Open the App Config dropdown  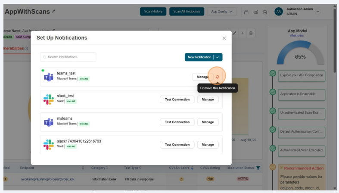222,12
